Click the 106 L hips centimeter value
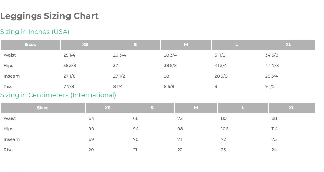324x172 pixels. (225, 129)
